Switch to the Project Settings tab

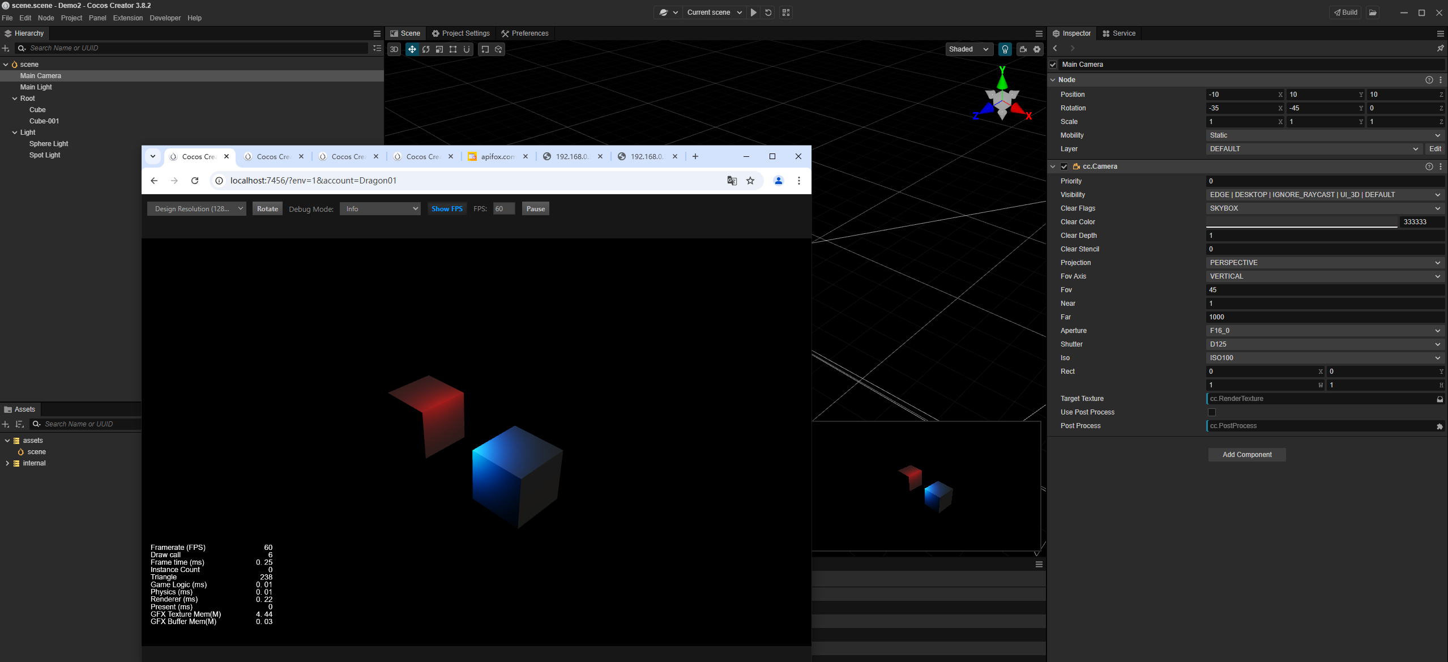point(460,33)
